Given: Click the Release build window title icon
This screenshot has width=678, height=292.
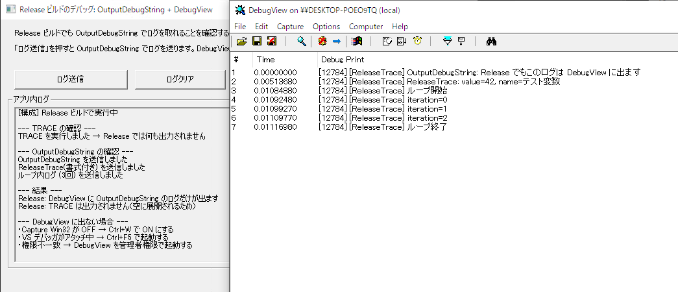Looking at the screenshot, I should point(11,9).
